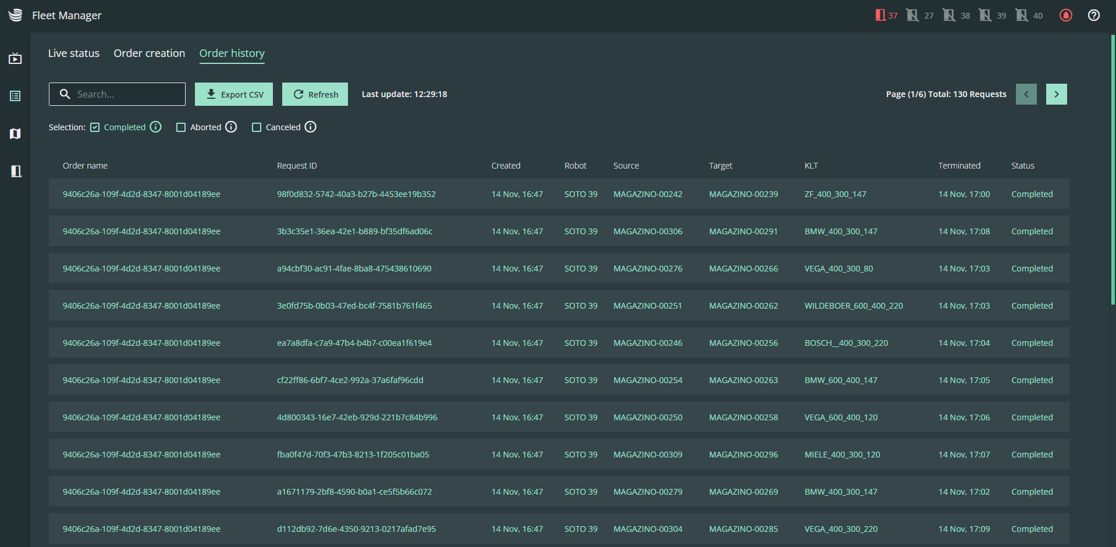Open the order list sidebar icon
The width and height of the screenshot is (1116, 547).
point(15,96)
